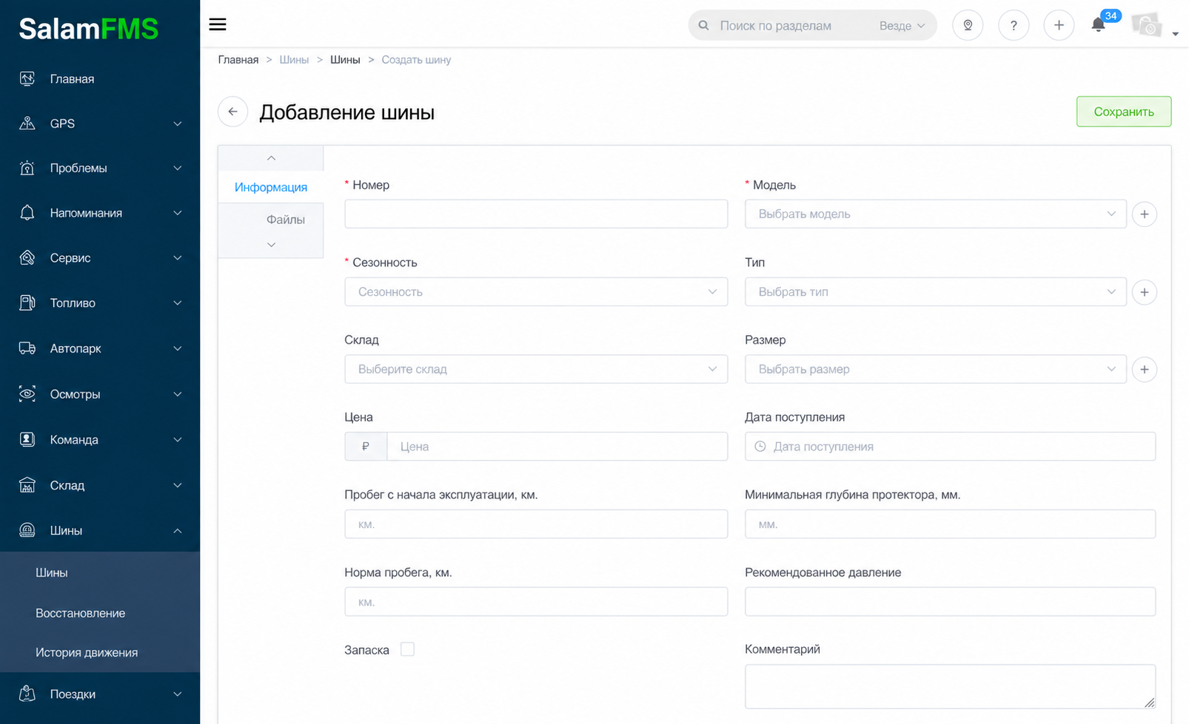Open the Сезонность dropdown

[536, 292]
